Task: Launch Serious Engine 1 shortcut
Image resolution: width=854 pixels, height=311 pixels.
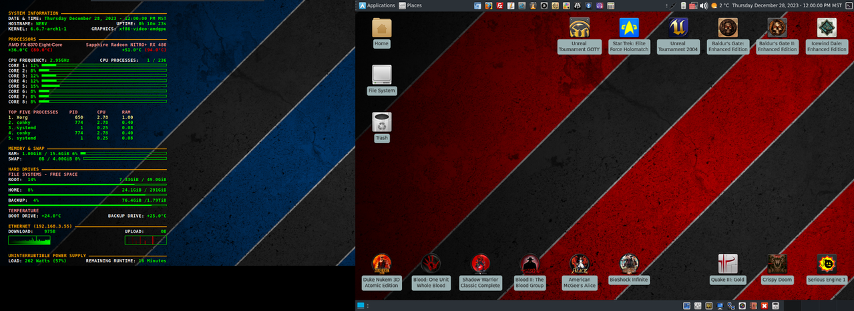Action: coord(827,268)
